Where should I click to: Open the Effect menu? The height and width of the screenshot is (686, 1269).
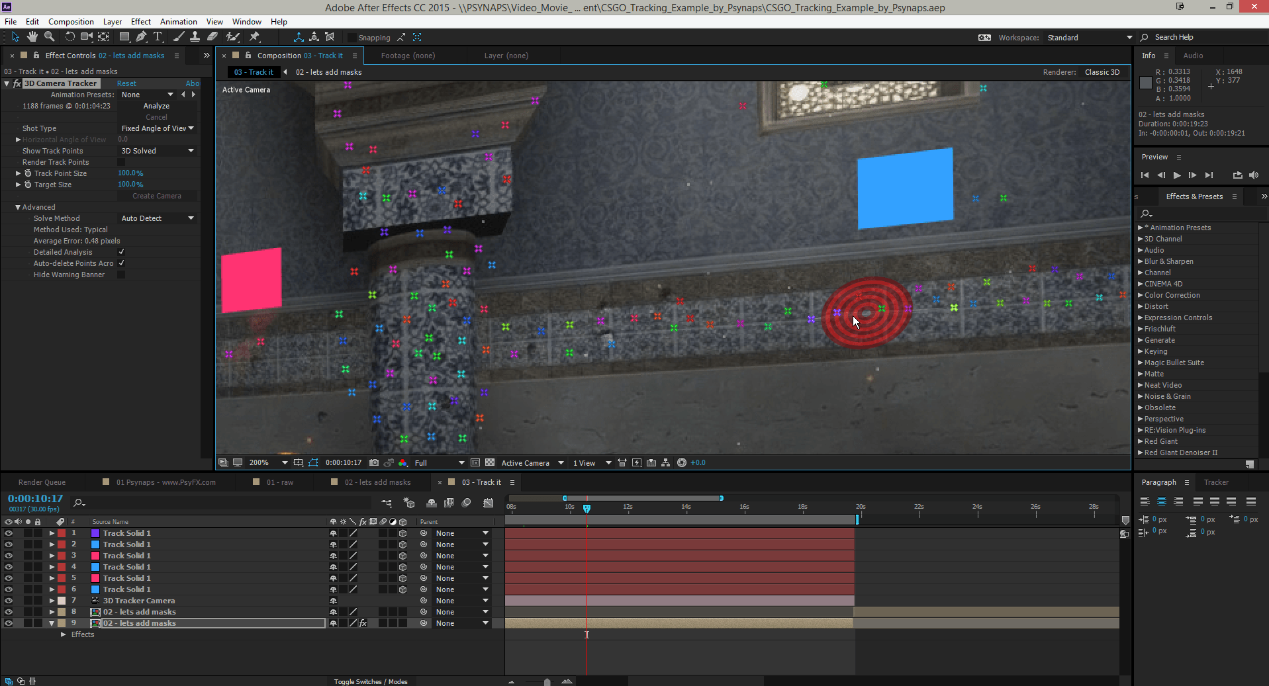coord(141,21)
